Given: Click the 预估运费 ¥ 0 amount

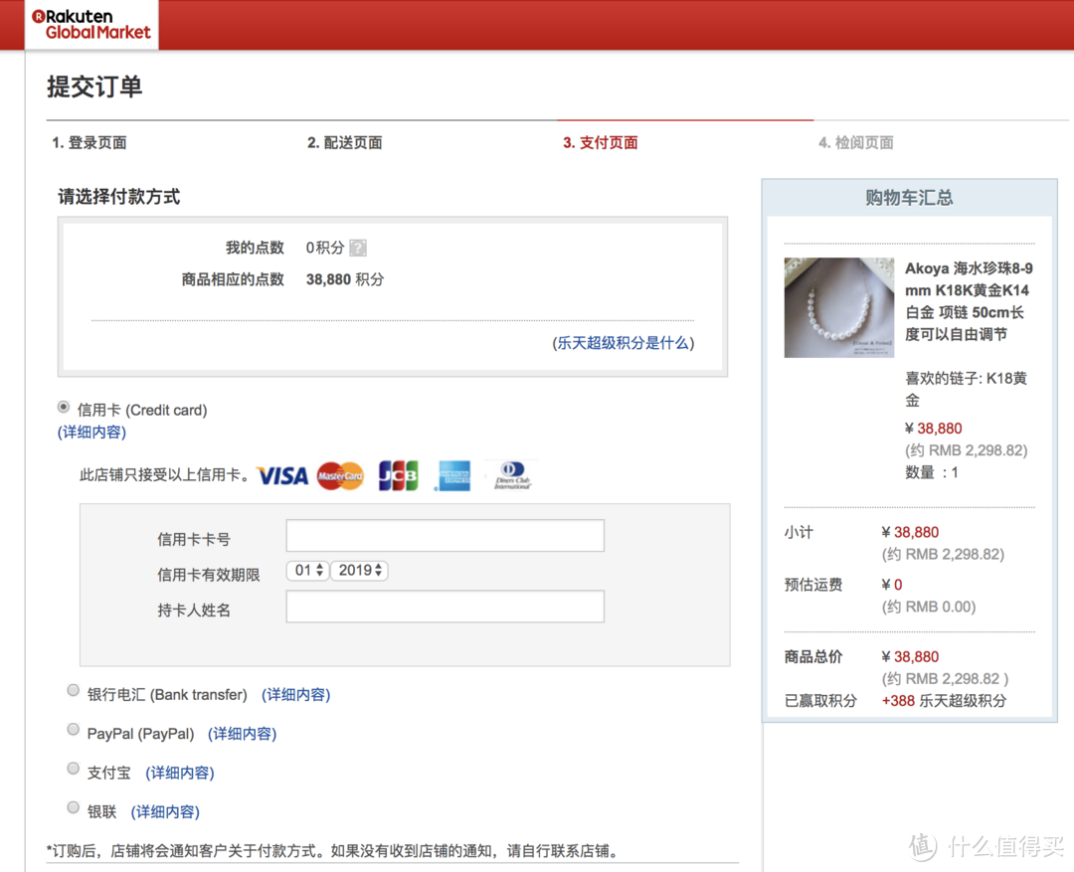Looking at the screenshot, I should [x=892, y=585].
